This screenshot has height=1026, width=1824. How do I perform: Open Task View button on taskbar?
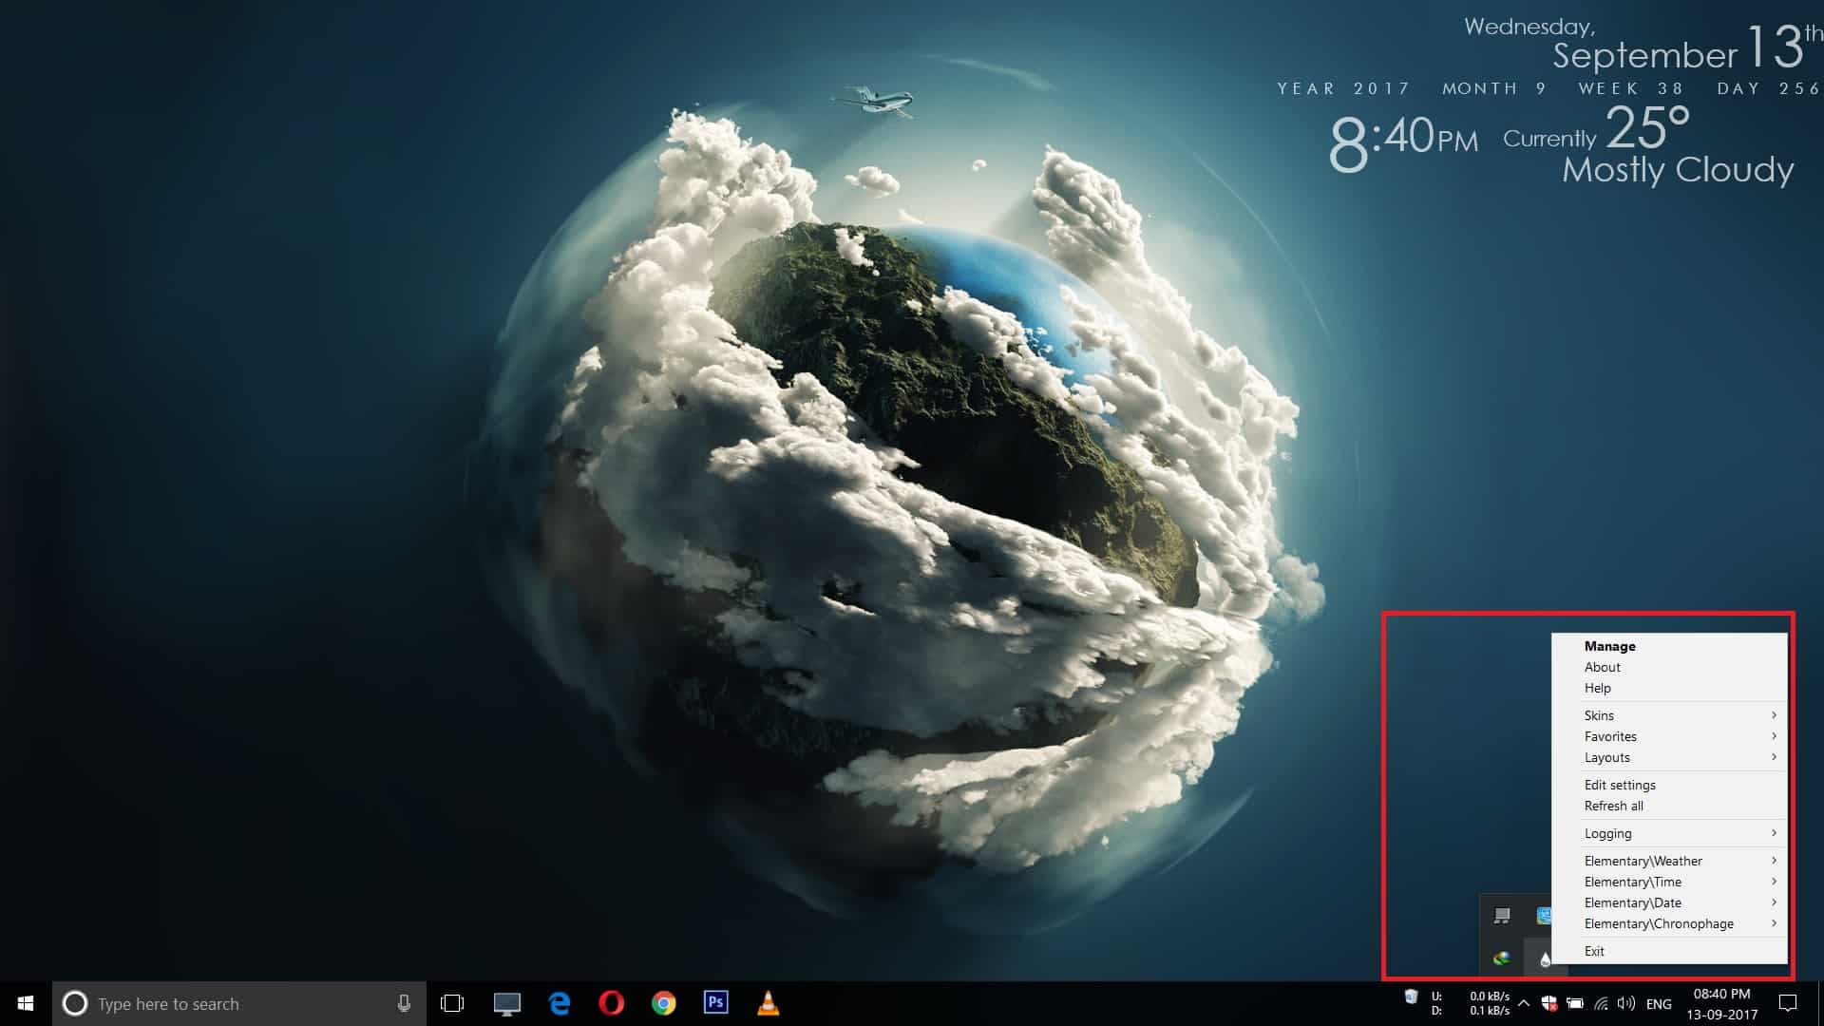453,1002
